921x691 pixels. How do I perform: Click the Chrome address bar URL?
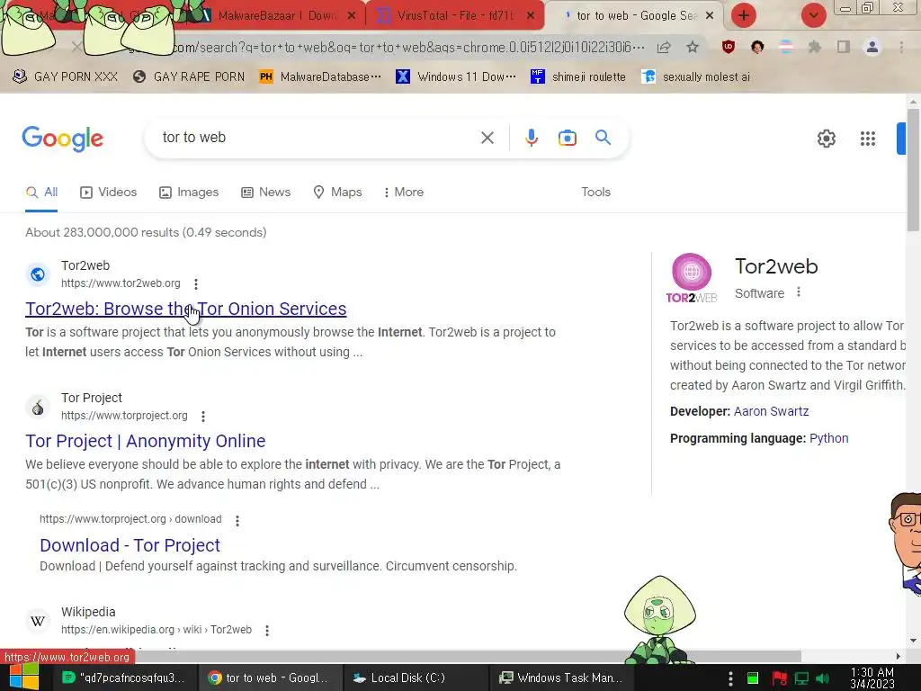click(409, 47)
